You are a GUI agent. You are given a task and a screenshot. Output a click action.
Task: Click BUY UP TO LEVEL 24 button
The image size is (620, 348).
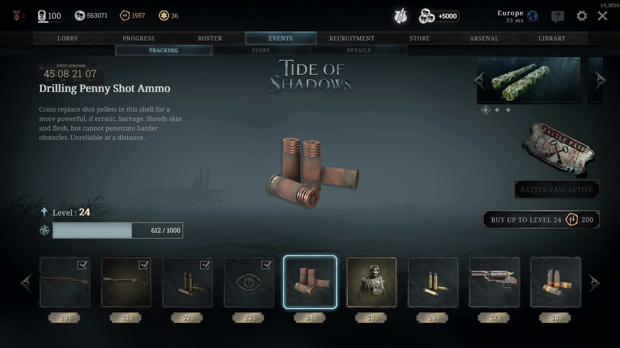point(542,220)
